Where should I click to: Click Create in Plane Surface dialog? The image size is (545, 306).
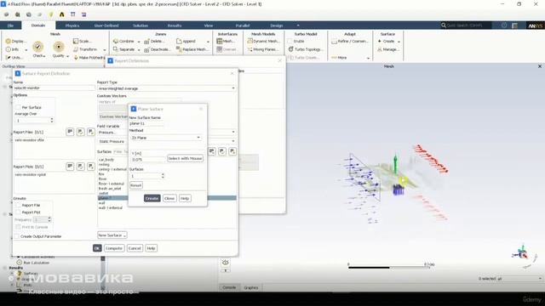tap(152, 198)
